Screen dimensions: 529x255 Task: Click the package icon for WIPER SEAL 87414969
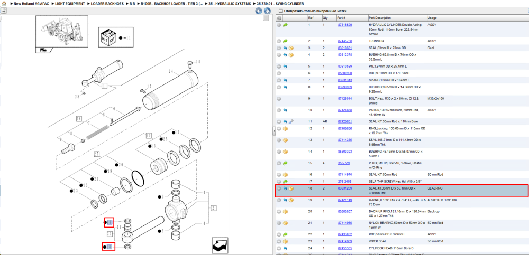pos(286,241)
